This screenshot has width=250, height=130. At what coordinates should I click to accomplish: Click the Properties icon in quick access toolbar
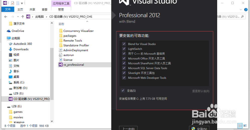pyautogui.click(x=13, y=3)
